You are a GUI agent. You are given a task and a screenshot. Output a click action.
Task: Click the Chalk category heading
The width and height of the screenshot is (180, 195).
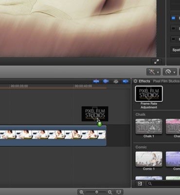click(141, 115)
